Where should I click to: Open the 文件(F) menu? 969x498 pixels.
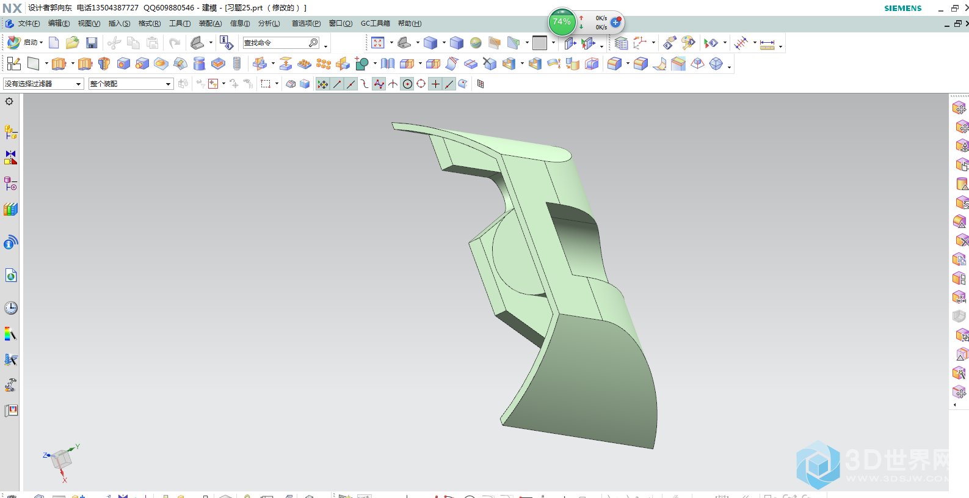tap(29, 23)
